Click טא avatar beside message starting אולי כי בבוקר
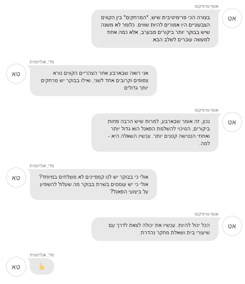The height and width of the screenshot is (284, 245). point(16,178)
